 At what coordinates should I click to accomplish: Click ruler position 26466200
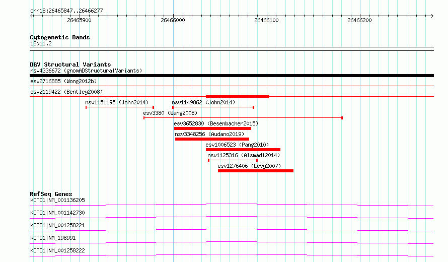(x=359, y=20)
